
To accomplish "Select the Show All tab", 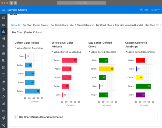I will 16,25.
